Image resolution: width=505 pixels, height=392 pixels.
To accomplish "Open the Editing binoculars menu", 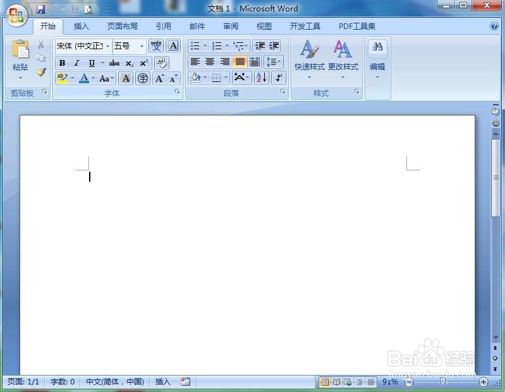I will (x=377, y=60).
